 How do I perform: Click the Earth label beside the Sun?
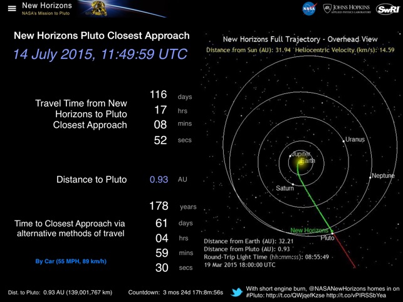coord(307,160)
